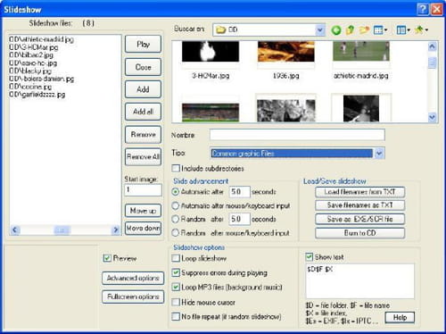Screen dimensions: 446x334
Task: Click the Show text pattern text box
Action: click(x=359, y=281)
